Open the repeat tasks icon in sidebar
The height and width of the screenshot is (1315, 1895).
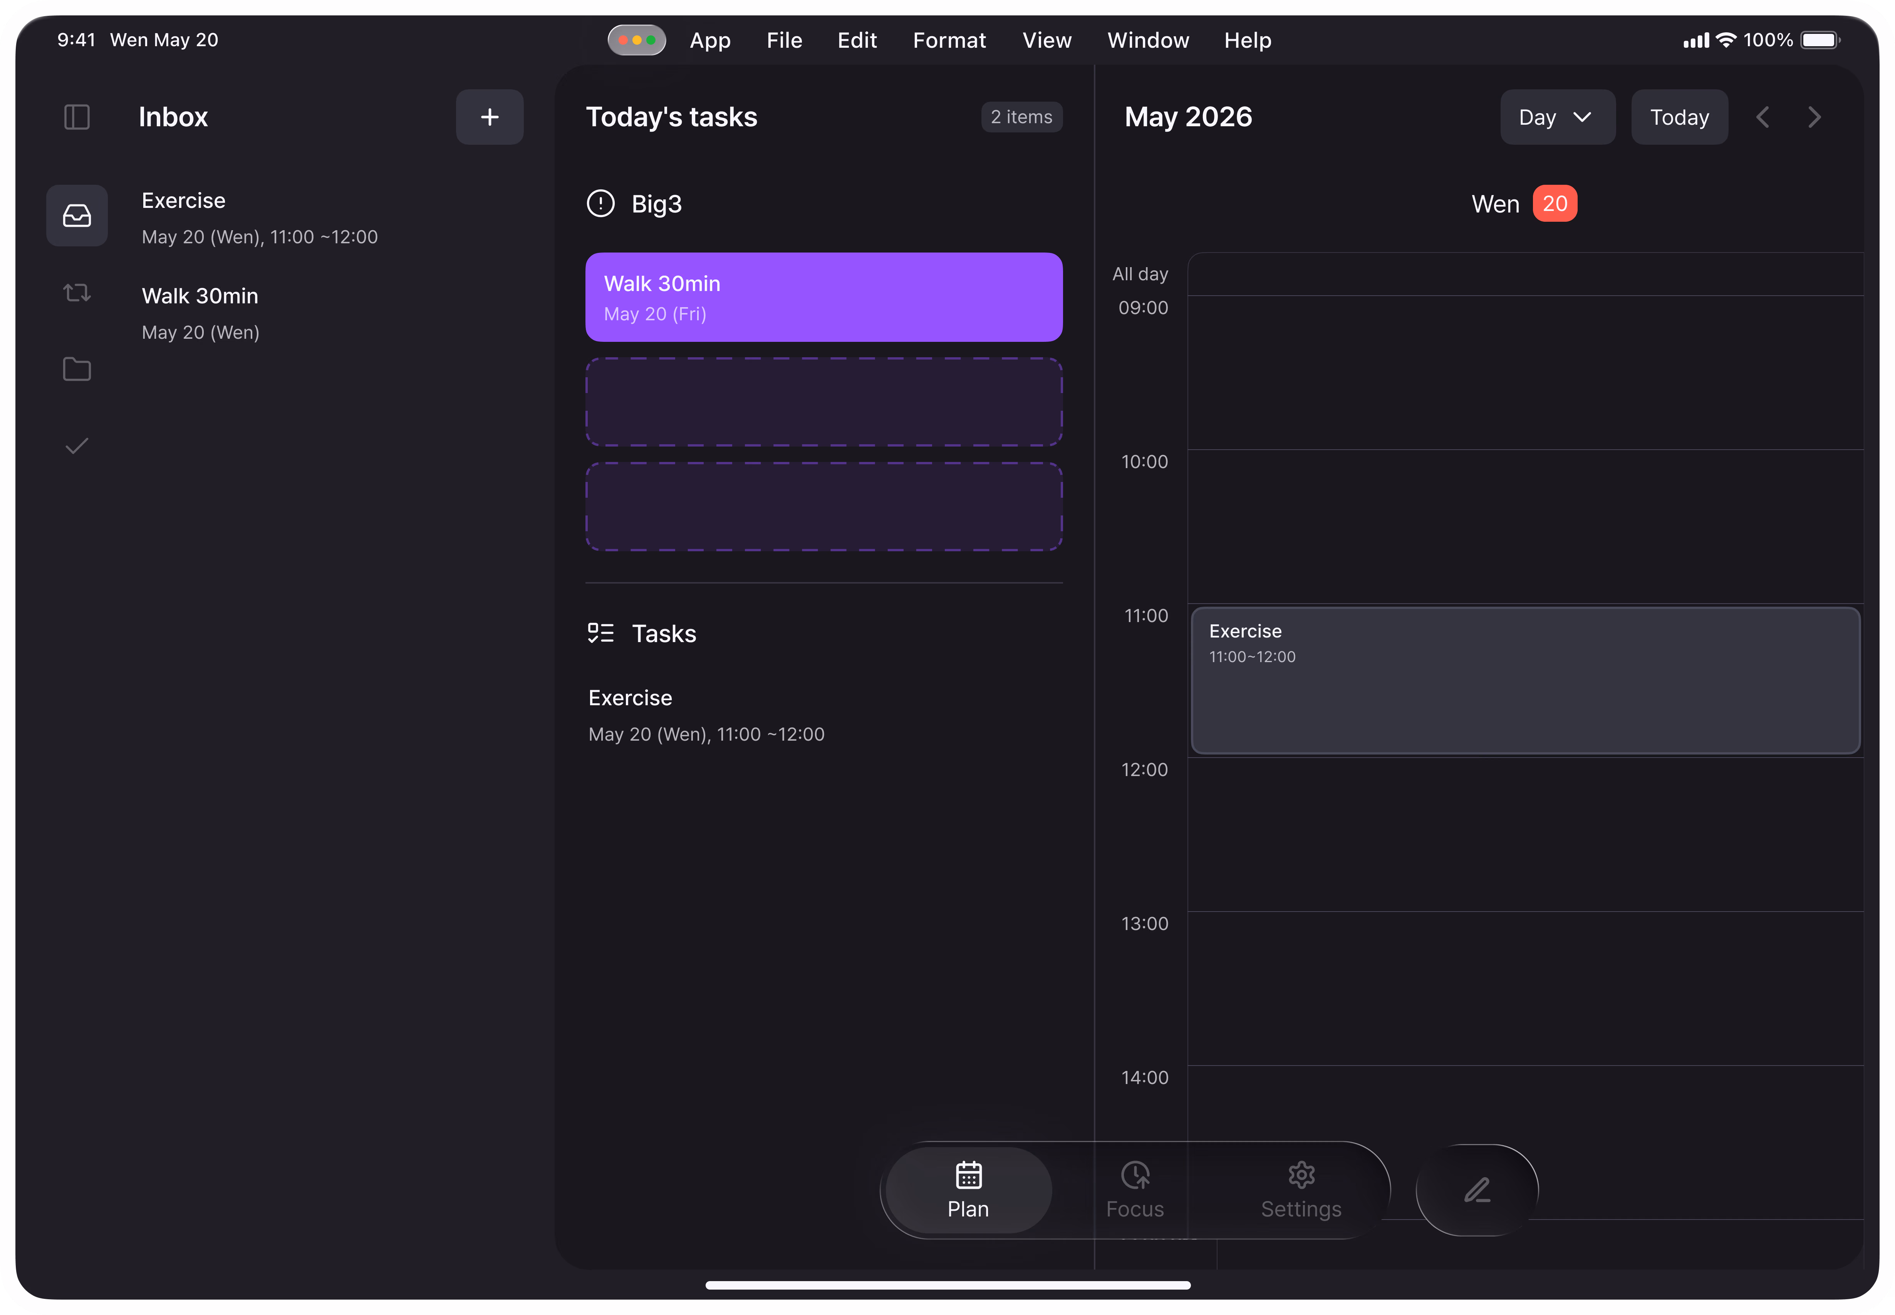click(77, 293)
